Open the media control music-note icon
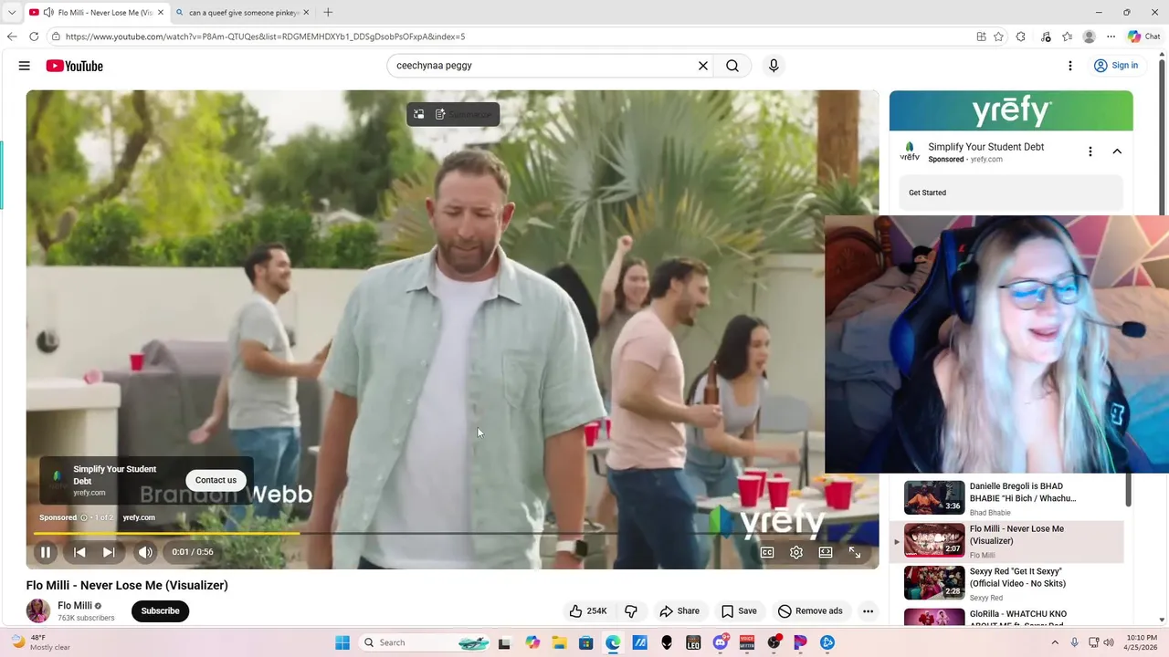The image size is (1169, 657). coord(1046,36)
